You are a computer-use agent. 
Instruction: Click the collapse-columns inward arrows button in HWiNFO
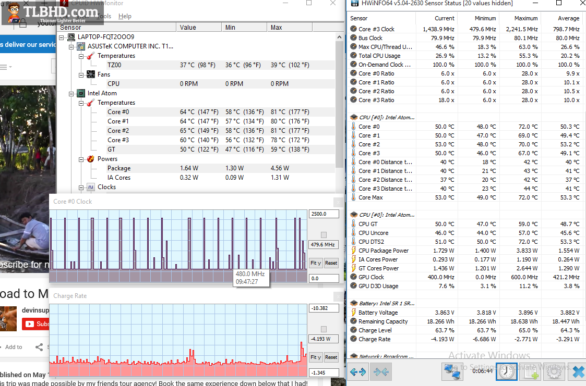381,371
